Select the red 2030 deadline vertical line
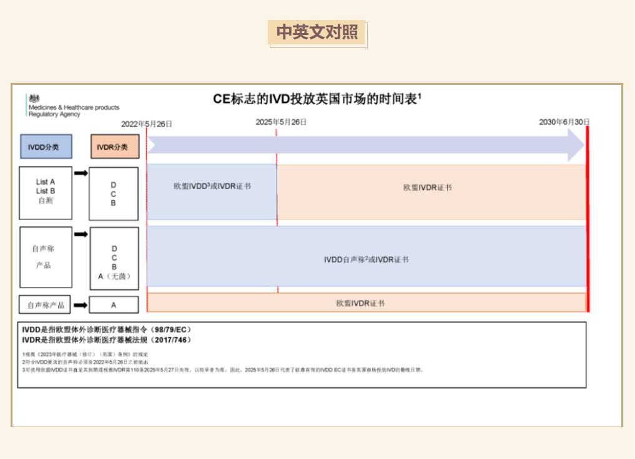635x459 pixels. 588,218
